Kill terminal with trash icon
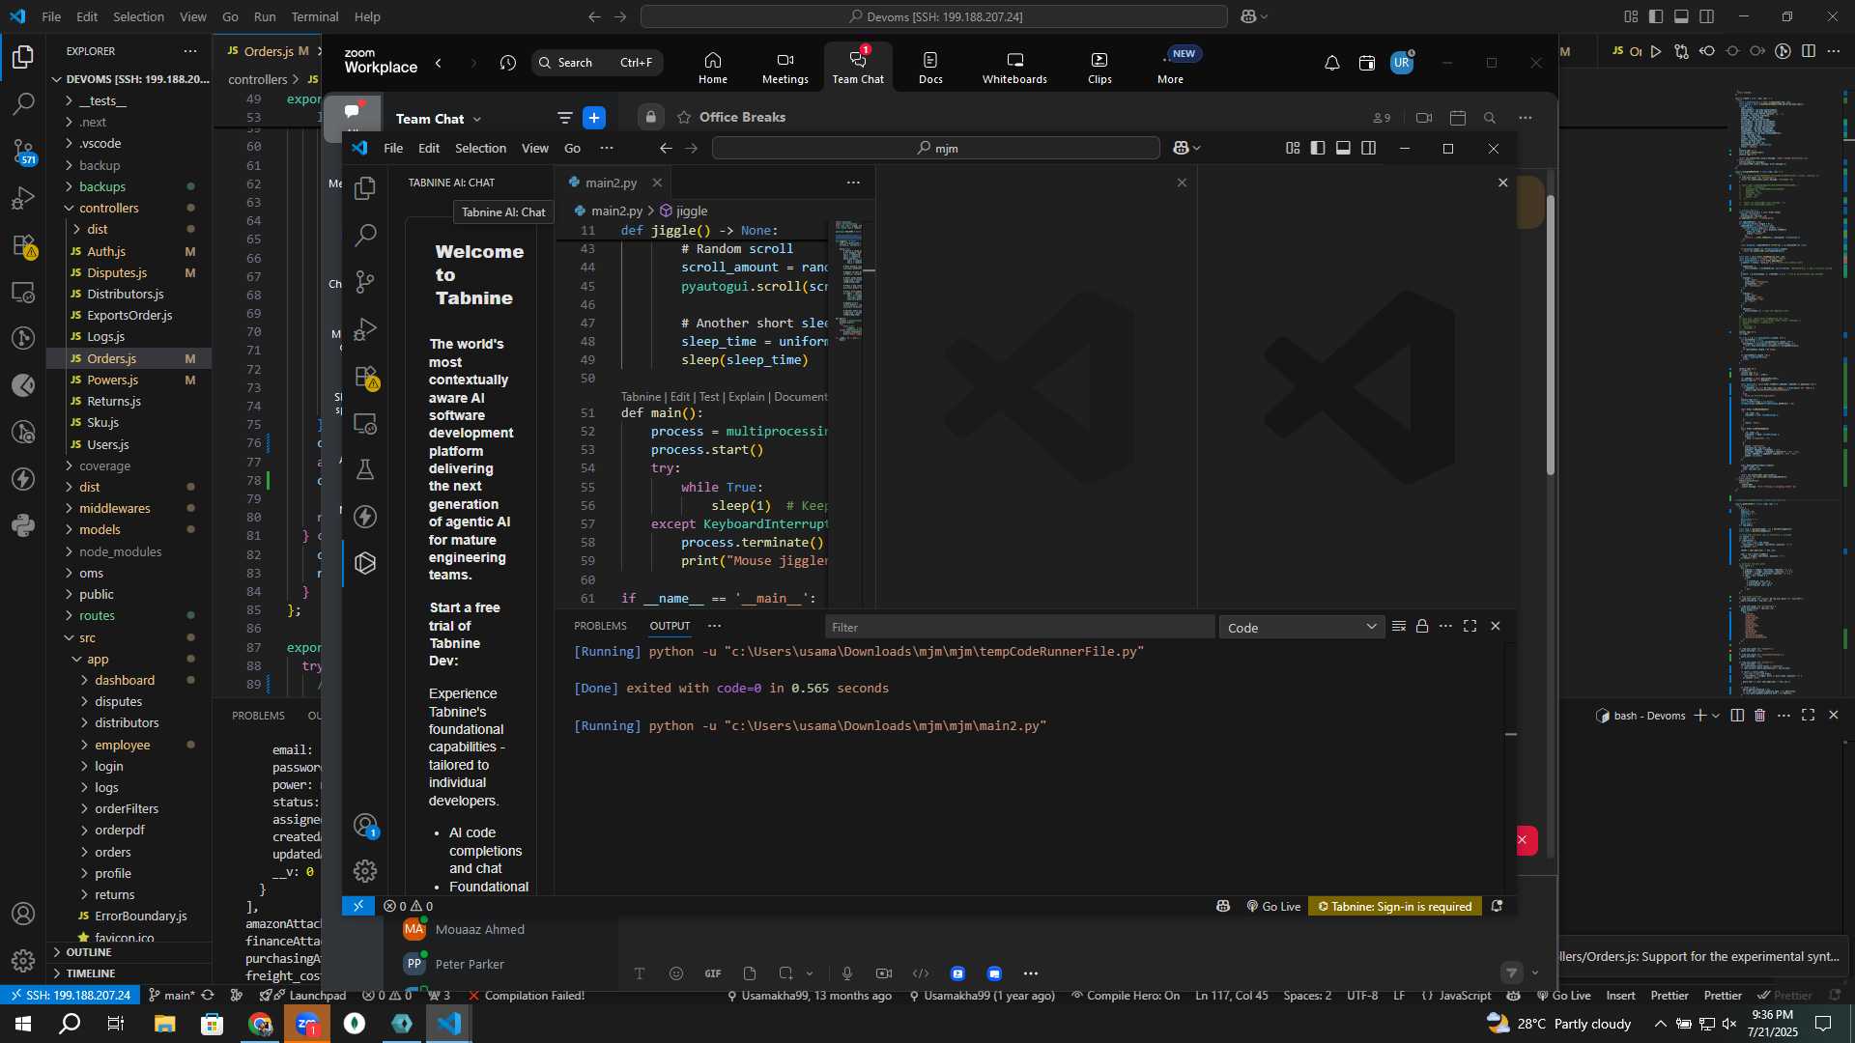Viewport: 1855px width, 1043px height. pos(1759,716)
